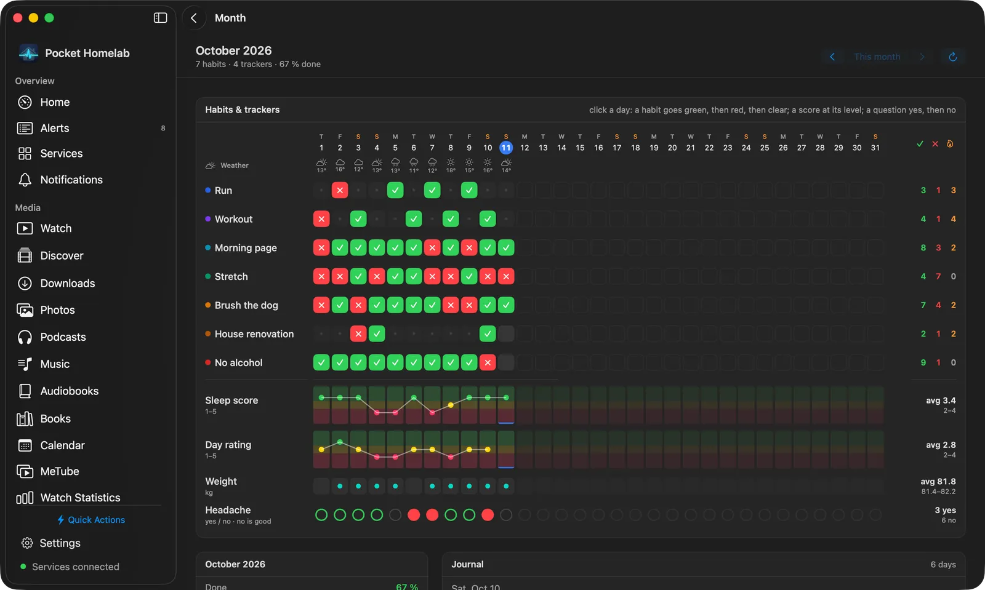This screenshot has height=590, width=985.
Task: Click the Services connected status
Action: point(70,567)
